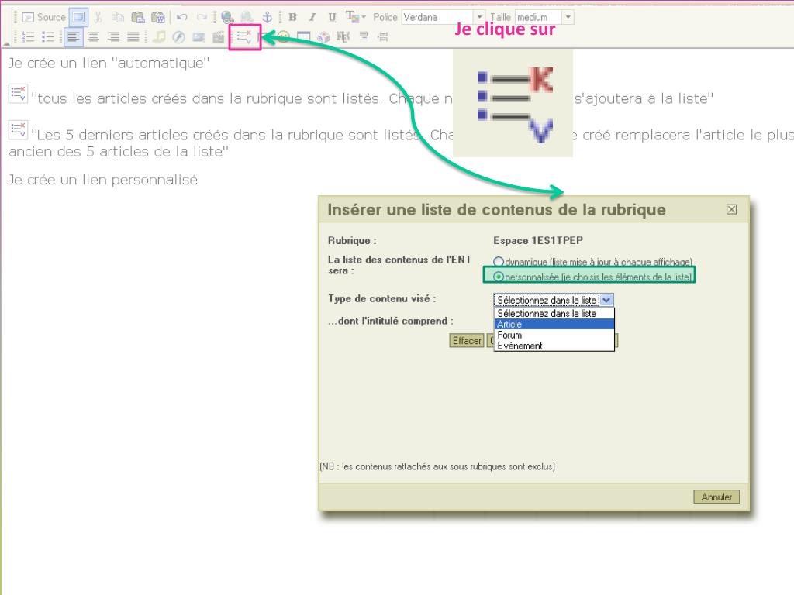Click the Undo arrow icon
Viewport: 794px width, 595px height.
181,17
